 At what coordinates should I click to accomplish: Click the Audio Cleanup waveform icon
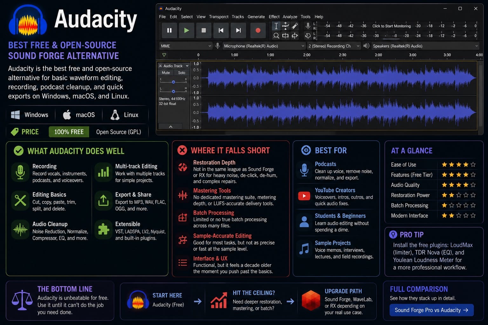(x=20, y=229)
